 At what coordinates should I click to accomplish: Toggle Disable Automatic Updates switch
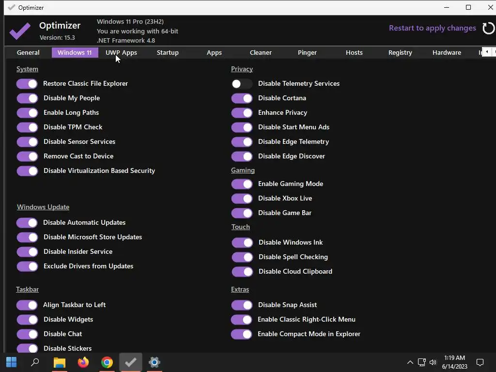[27, 223]
